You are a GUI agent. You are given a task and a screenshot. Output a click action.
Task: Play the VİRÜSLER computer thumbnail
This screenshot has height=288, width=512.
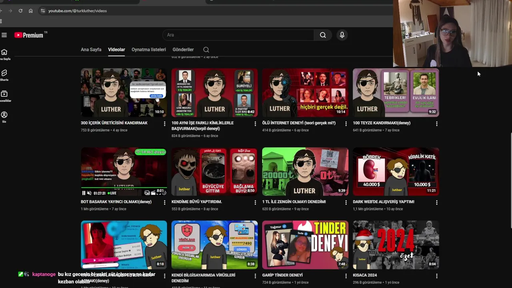coord(214,245)
